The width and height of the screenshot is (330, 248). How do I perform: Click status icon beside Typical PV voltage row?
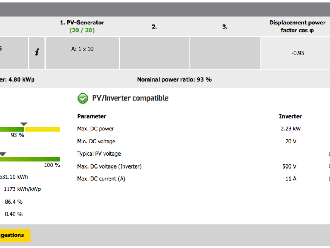click(x=329, y=154)
